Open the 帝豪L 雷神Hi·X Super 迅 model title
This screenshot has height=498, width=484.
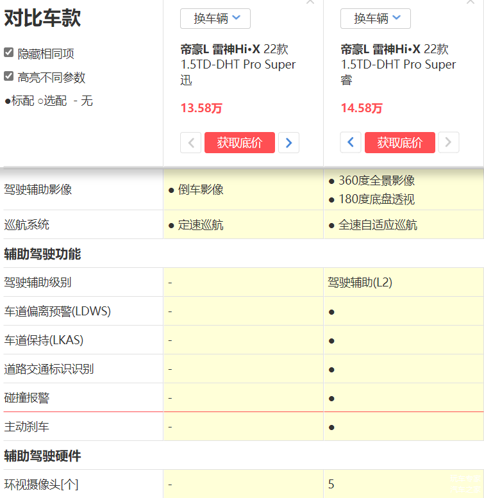point(238,65)
